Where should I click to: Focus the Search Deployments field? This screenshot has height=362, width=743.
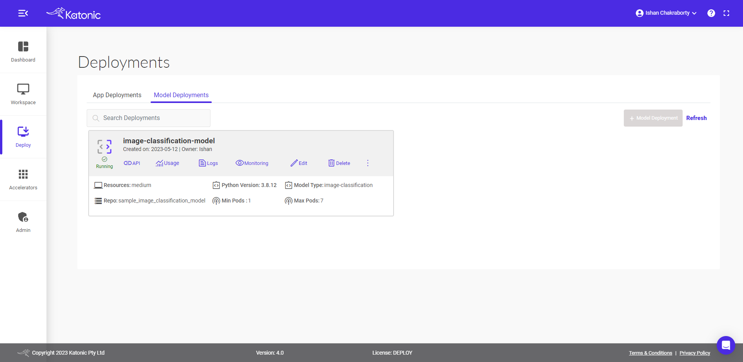pyautogui.click(x=149, y=118)
